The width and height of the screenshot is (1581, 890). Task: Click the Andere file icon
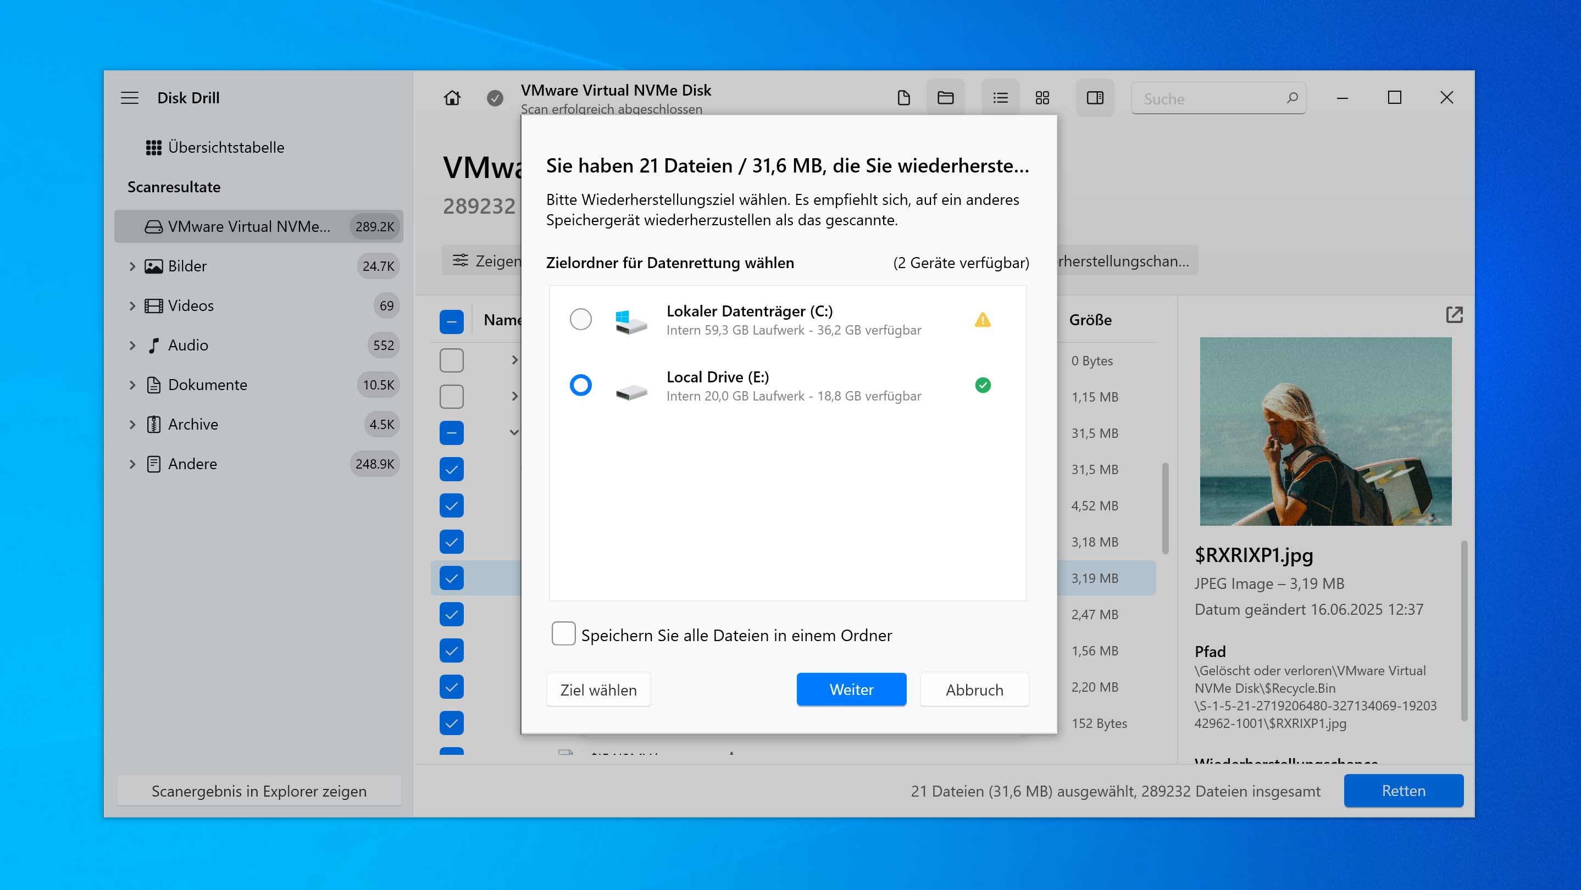pyautogui.click(x=153, y=464)
